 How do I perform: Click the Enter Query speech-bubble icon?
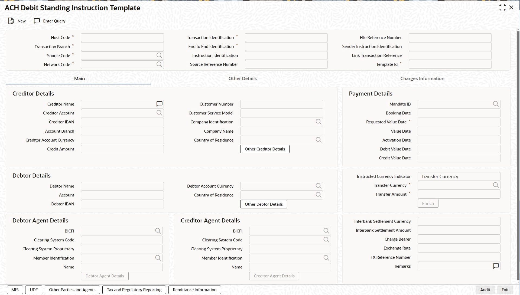[37, 21]
